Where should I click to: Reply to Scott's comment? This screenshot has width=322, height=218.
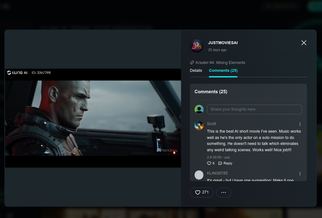pyautogui.click(x=225, y=163)
